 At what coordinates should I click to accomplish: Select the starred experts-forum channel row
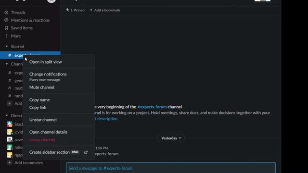(30, 55)
